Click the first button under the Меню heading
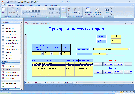The width and height of the screenshot is (135, 94). click(98, 64)
